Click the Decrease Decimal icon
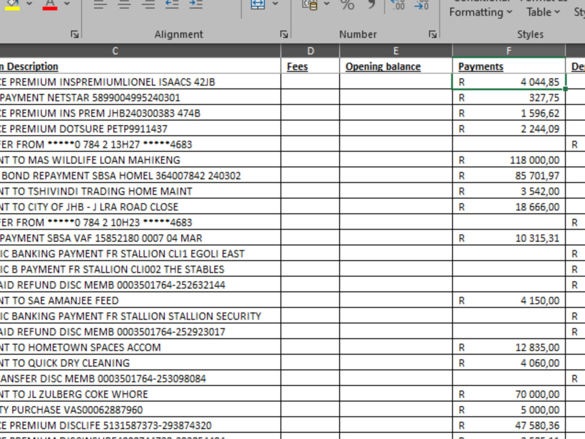Viewport: 585px width, 439px height. pos(422,5)
